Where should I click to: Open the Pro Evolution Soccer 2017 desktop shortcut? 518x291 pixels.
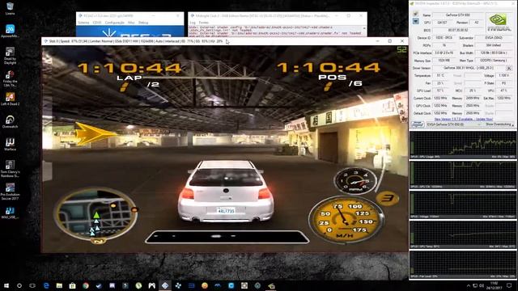pyautogui.click(x=10, y=192)
